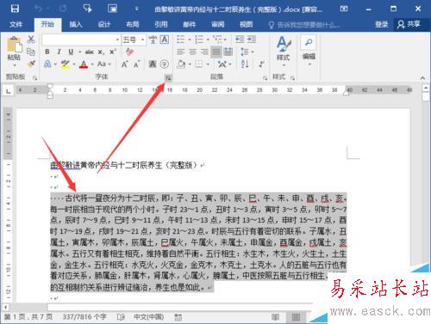Switch to the 引用 References tab

click(161, 25)
